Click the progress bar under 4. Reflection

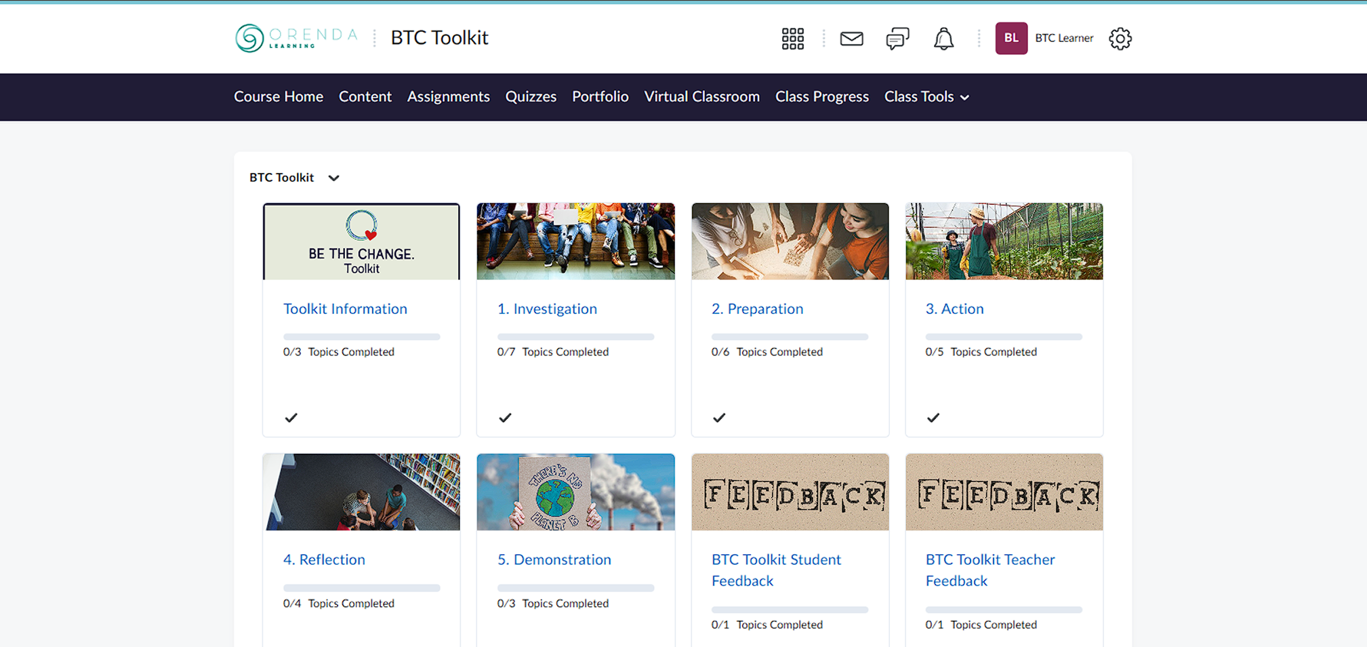(x=361, y=588)
